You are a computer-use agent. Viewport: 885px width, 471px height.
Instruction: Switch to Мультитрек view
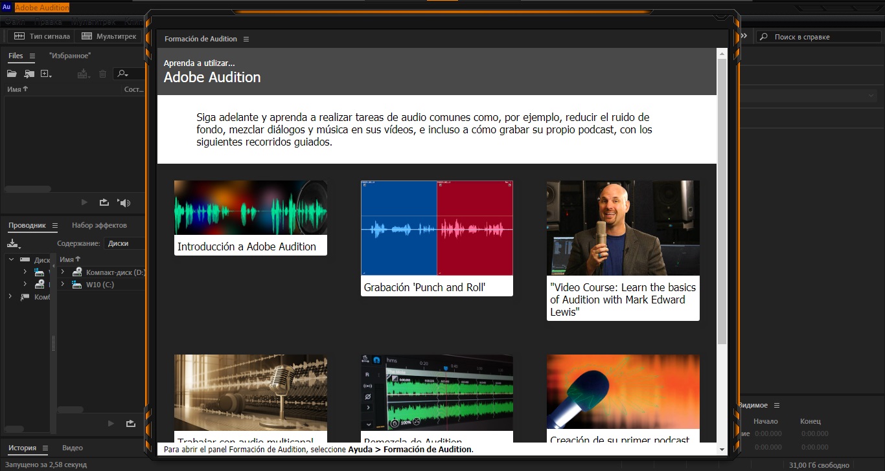(109, 36)
